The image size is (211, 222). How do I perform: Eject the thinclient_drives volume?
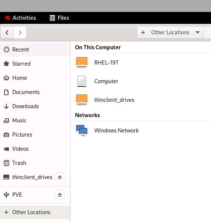60,177
